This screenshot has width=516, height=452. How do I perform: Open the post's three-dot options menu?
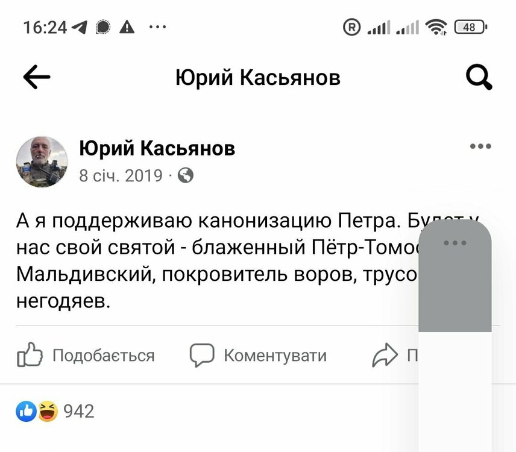coord(480,146)
